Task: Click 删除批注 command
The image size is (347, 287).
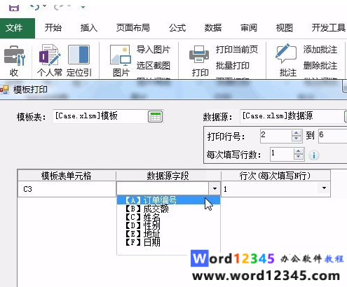Action: tap(320, 66)
